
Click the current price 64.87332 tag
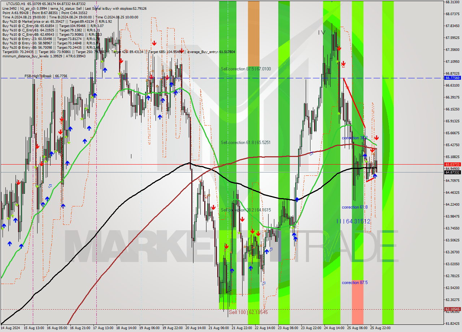pos(453,172)
